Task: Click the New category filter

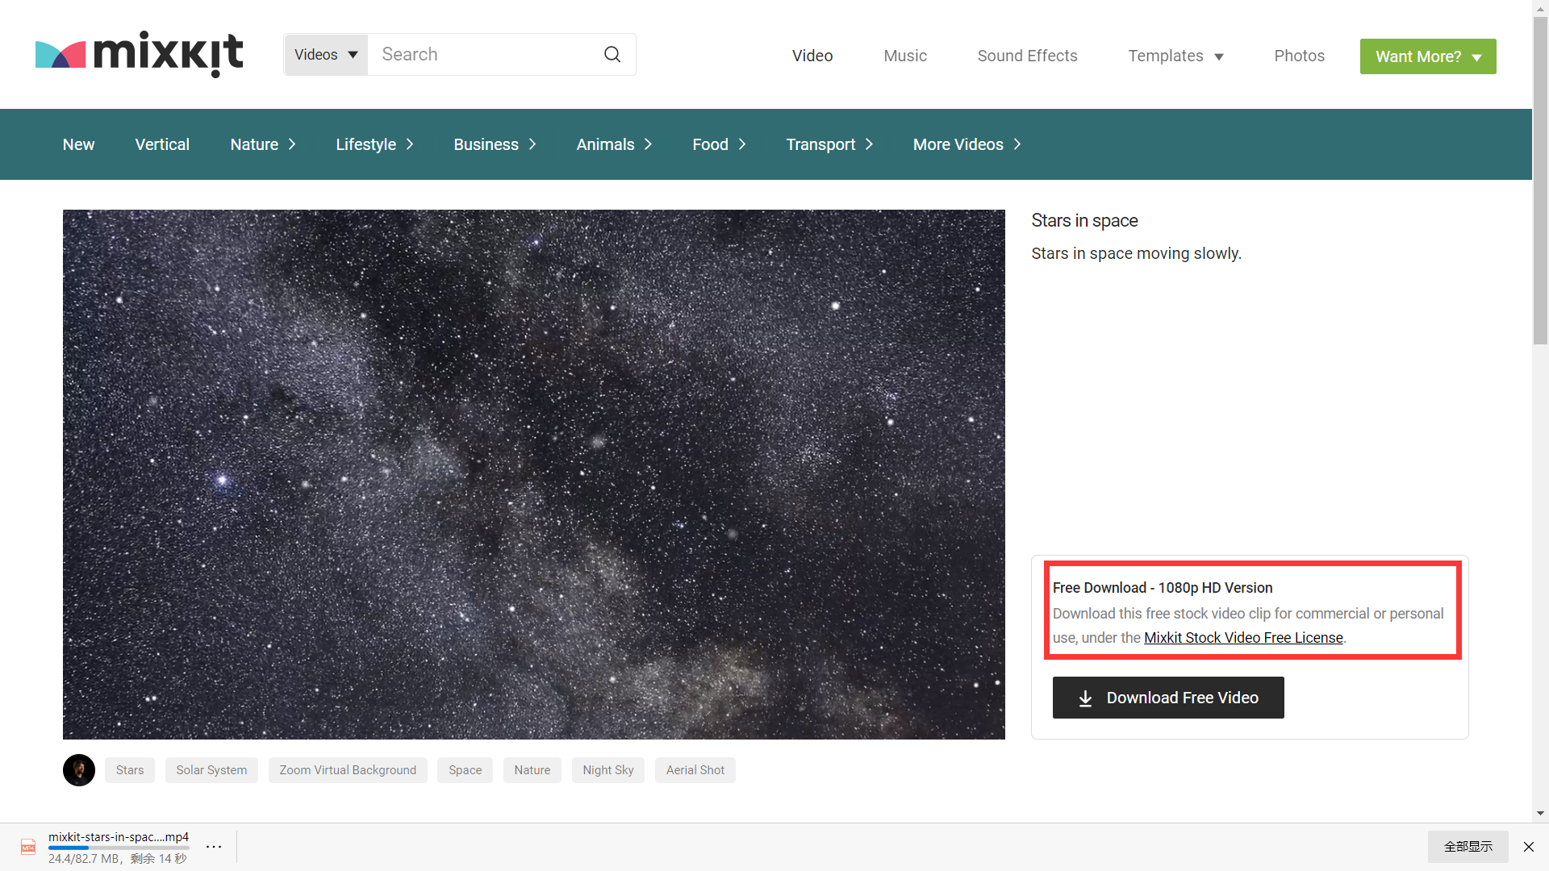Action: point(79,144)
